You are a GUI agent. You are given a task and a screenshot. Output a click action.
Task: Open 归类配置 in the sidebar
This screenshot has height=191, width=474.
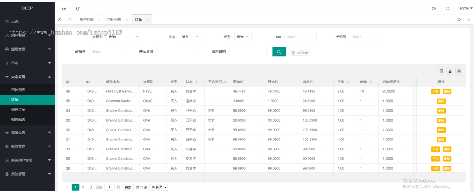coord(27,119)
